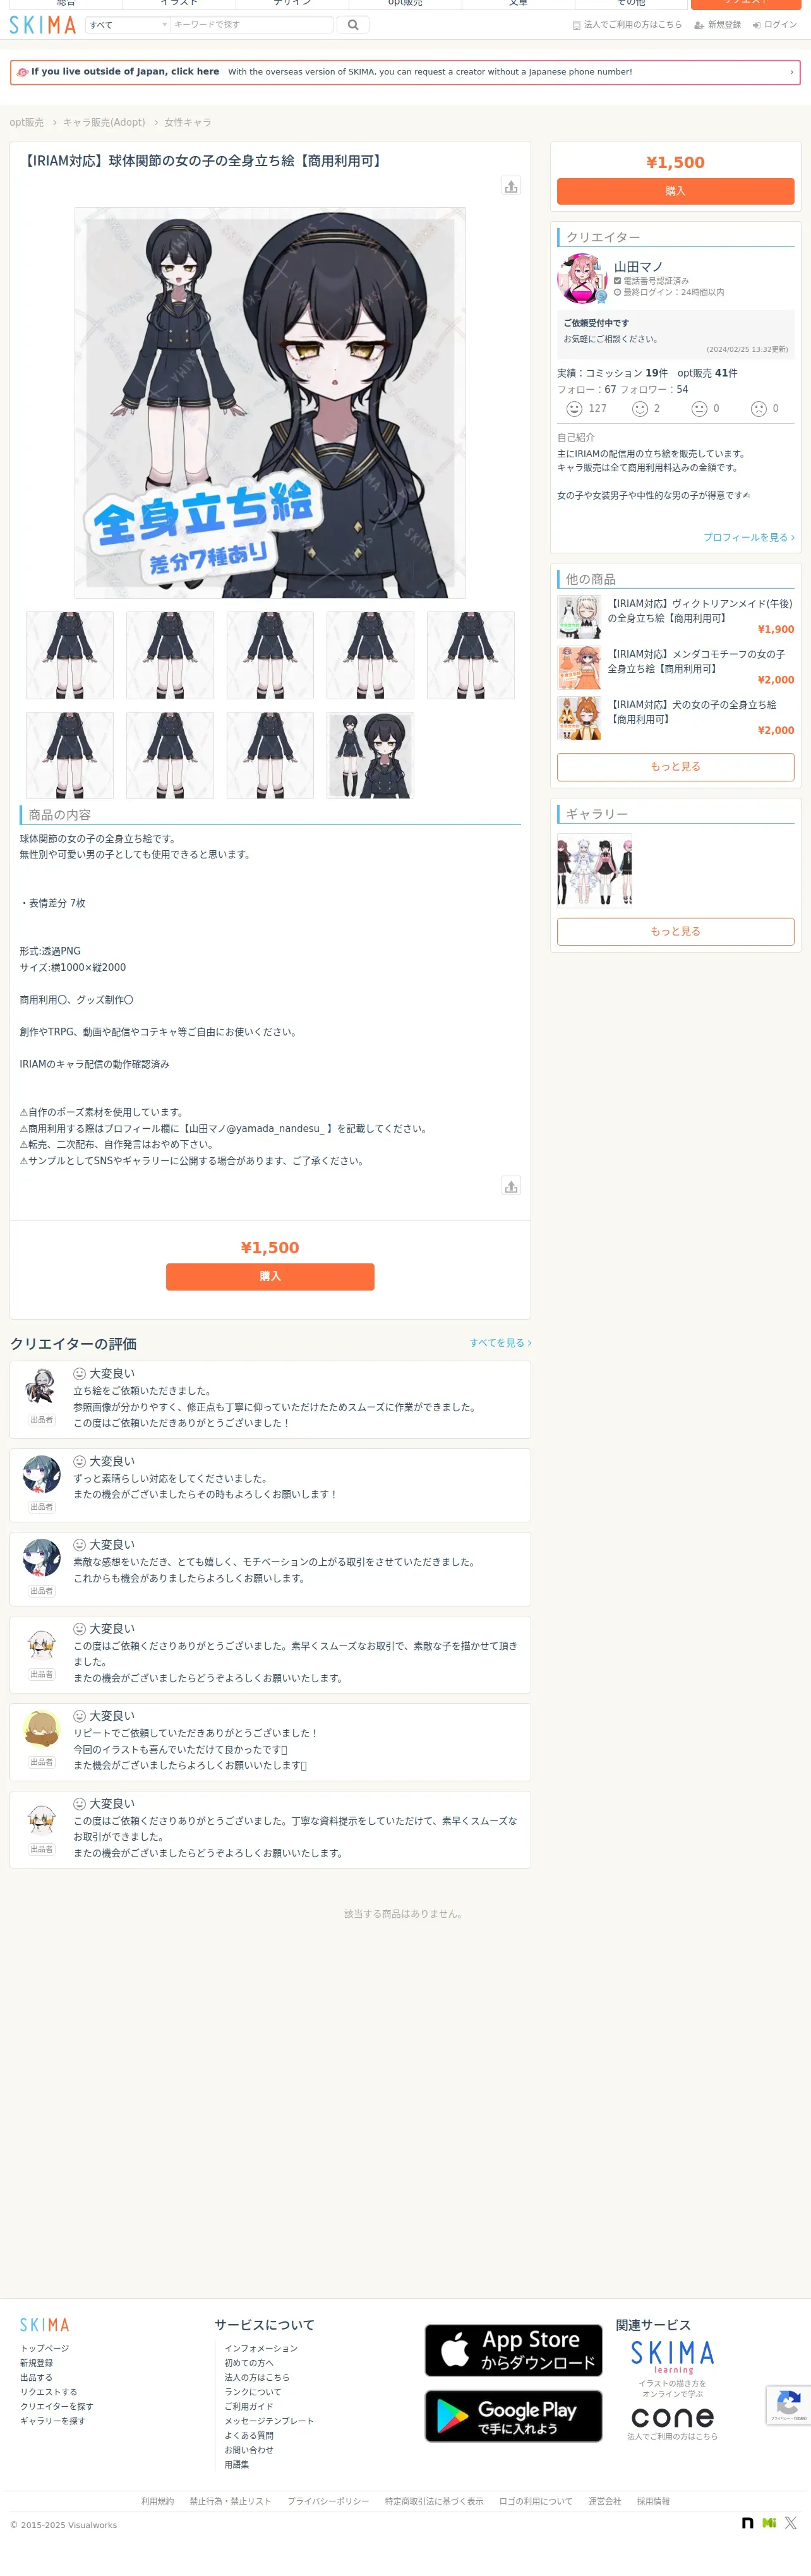This screenshot has height=2576, width=811.
Task: Open reviewer avatar beside リピートでご依頼 review
Action: [41, 1729]
